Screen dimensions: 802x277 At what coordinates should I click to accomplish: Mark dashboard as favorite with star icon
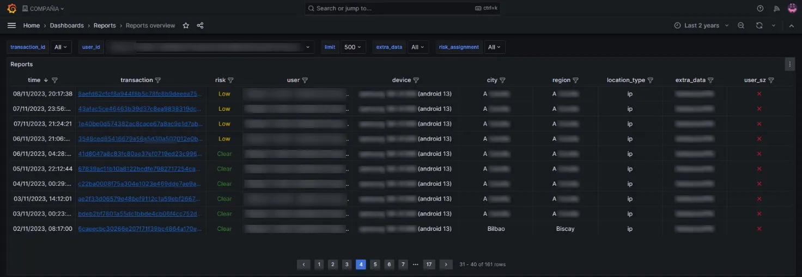click(x=186, y=26)
